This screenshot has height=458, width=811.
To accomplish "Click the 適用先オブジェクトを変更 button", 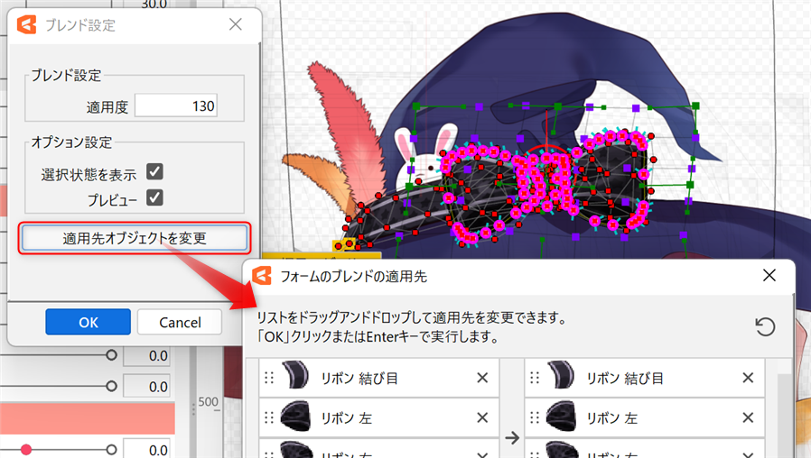I will tap(135, 238).
